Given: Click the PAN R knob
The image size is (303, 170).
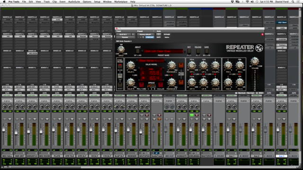Looking at the screenshot, I should (x=228, y=83).
